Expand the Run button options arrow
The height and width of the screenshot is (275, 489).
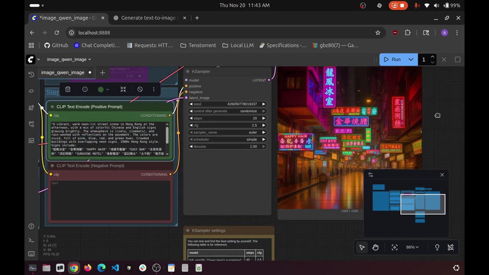click(x=411, y=59)
